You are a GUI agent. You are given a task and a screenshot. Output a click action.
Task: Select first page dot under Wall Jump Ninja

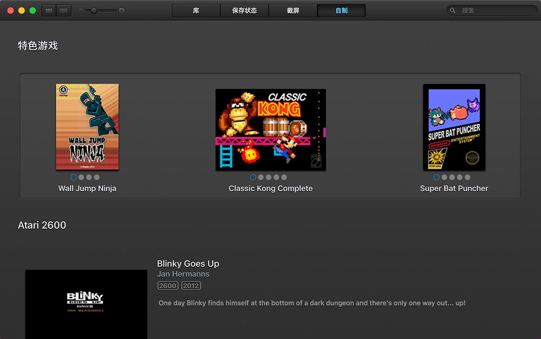[74, 177]
